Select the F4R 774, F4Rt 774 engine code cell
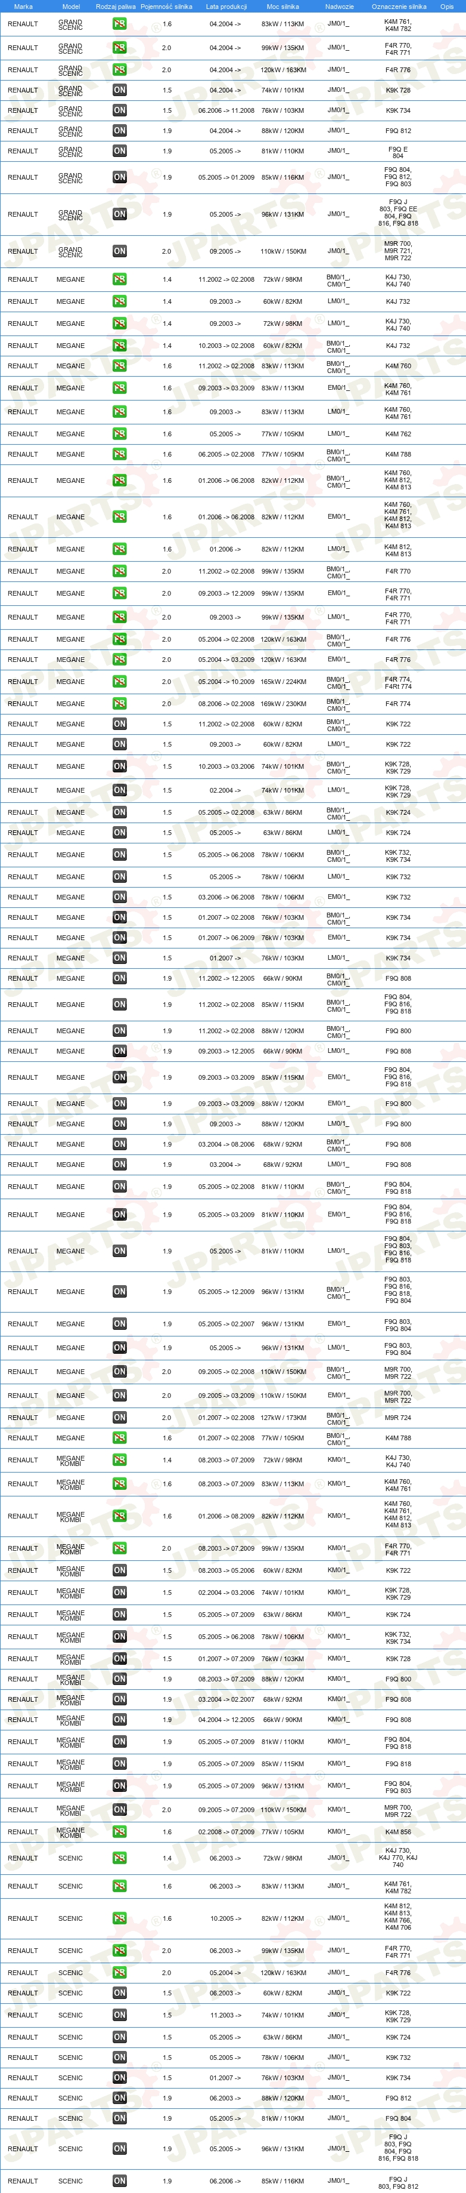Screen dimensions: 466x2193 click(x=398, y=682)
